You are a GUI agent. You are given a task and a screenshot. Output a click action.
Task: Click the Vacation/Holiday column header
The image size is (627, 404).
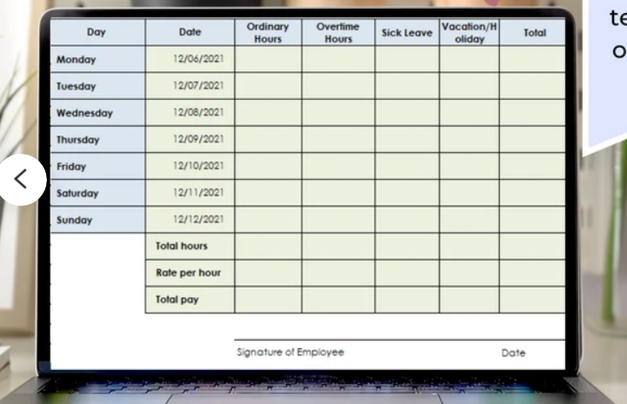[x=469, y=32]
